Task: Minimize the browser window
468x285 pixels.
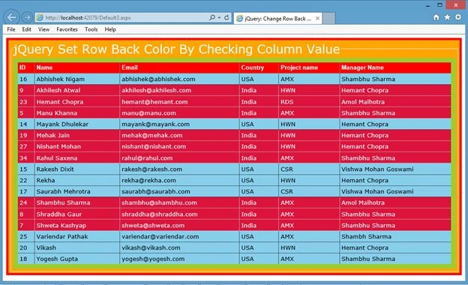Action: (x=427, y=5)
